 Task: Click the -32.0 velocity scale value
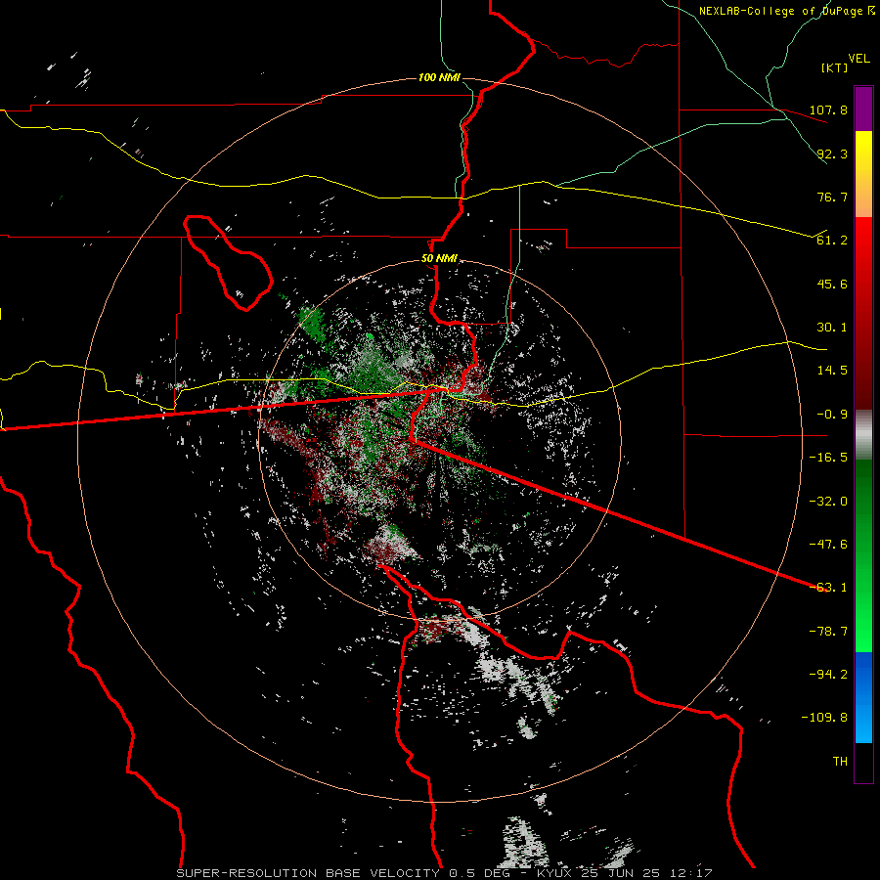click(828, 502)
